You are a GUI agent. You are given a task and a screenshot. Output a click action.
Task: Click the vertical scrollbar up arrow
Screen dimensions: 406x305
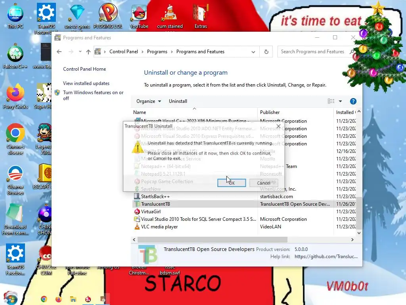pyautogui.click(x=359, y=112)
